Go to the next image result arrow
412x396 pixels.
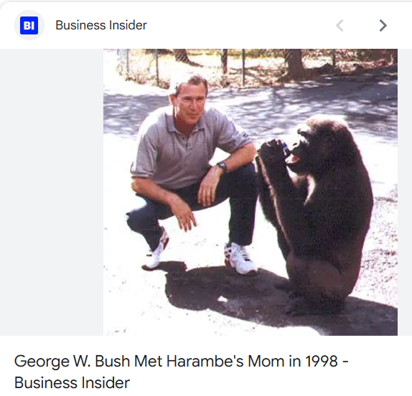383,26
